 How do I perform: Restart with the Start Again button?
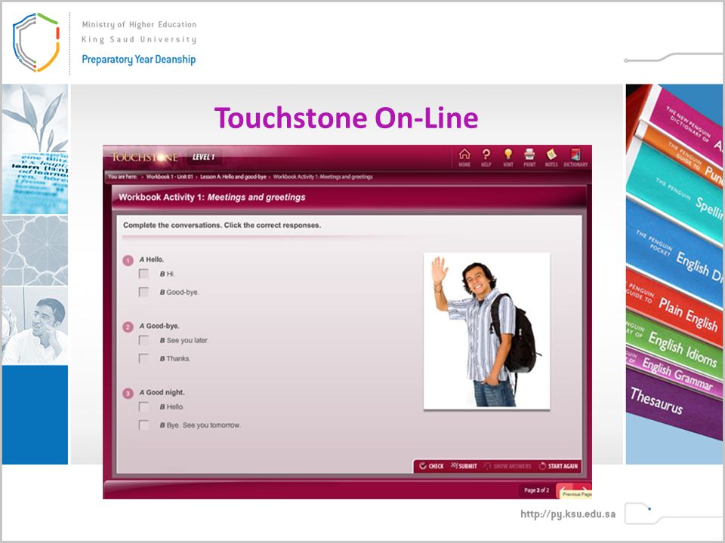click(x=559, y=466)
